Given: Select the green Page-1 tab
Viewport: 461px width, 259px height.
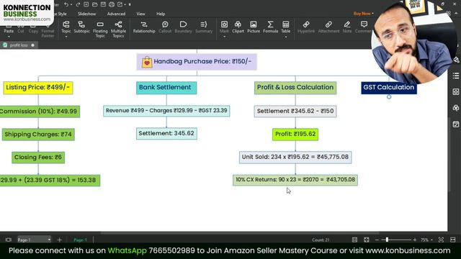Looking at the screenshot, I should tap(80, 240).
